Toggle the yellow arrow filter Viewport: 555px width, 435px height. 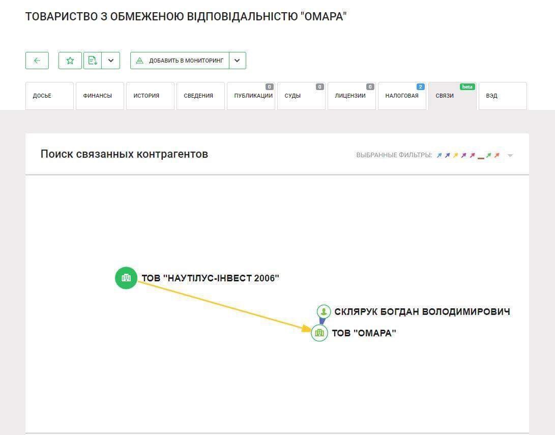click(456, 155)
